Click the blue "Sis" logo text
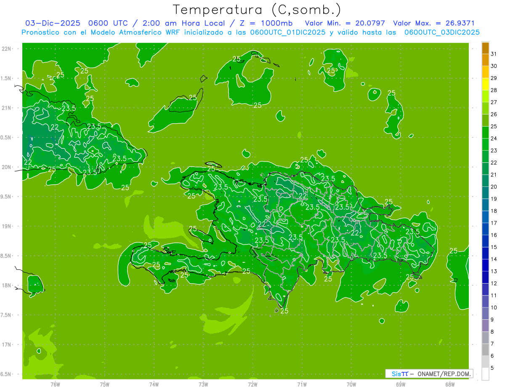 396,374
